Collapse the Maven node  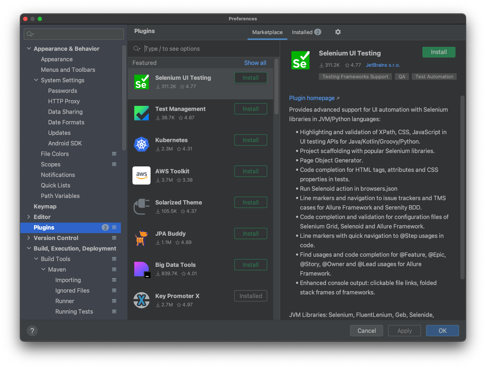tap(43, 269)
